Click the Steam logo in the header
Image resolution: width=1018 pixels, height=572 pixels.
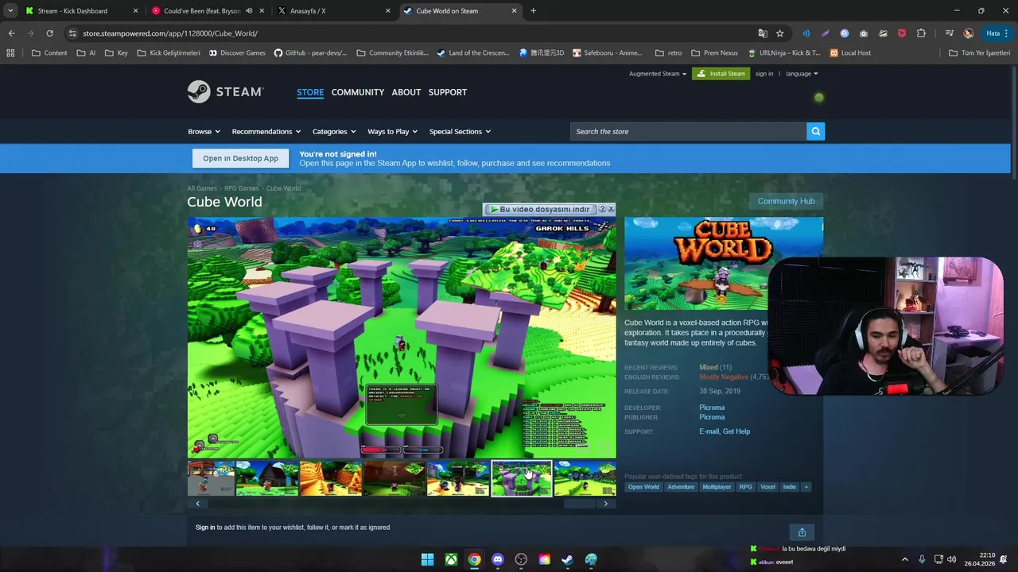[225, 92]
